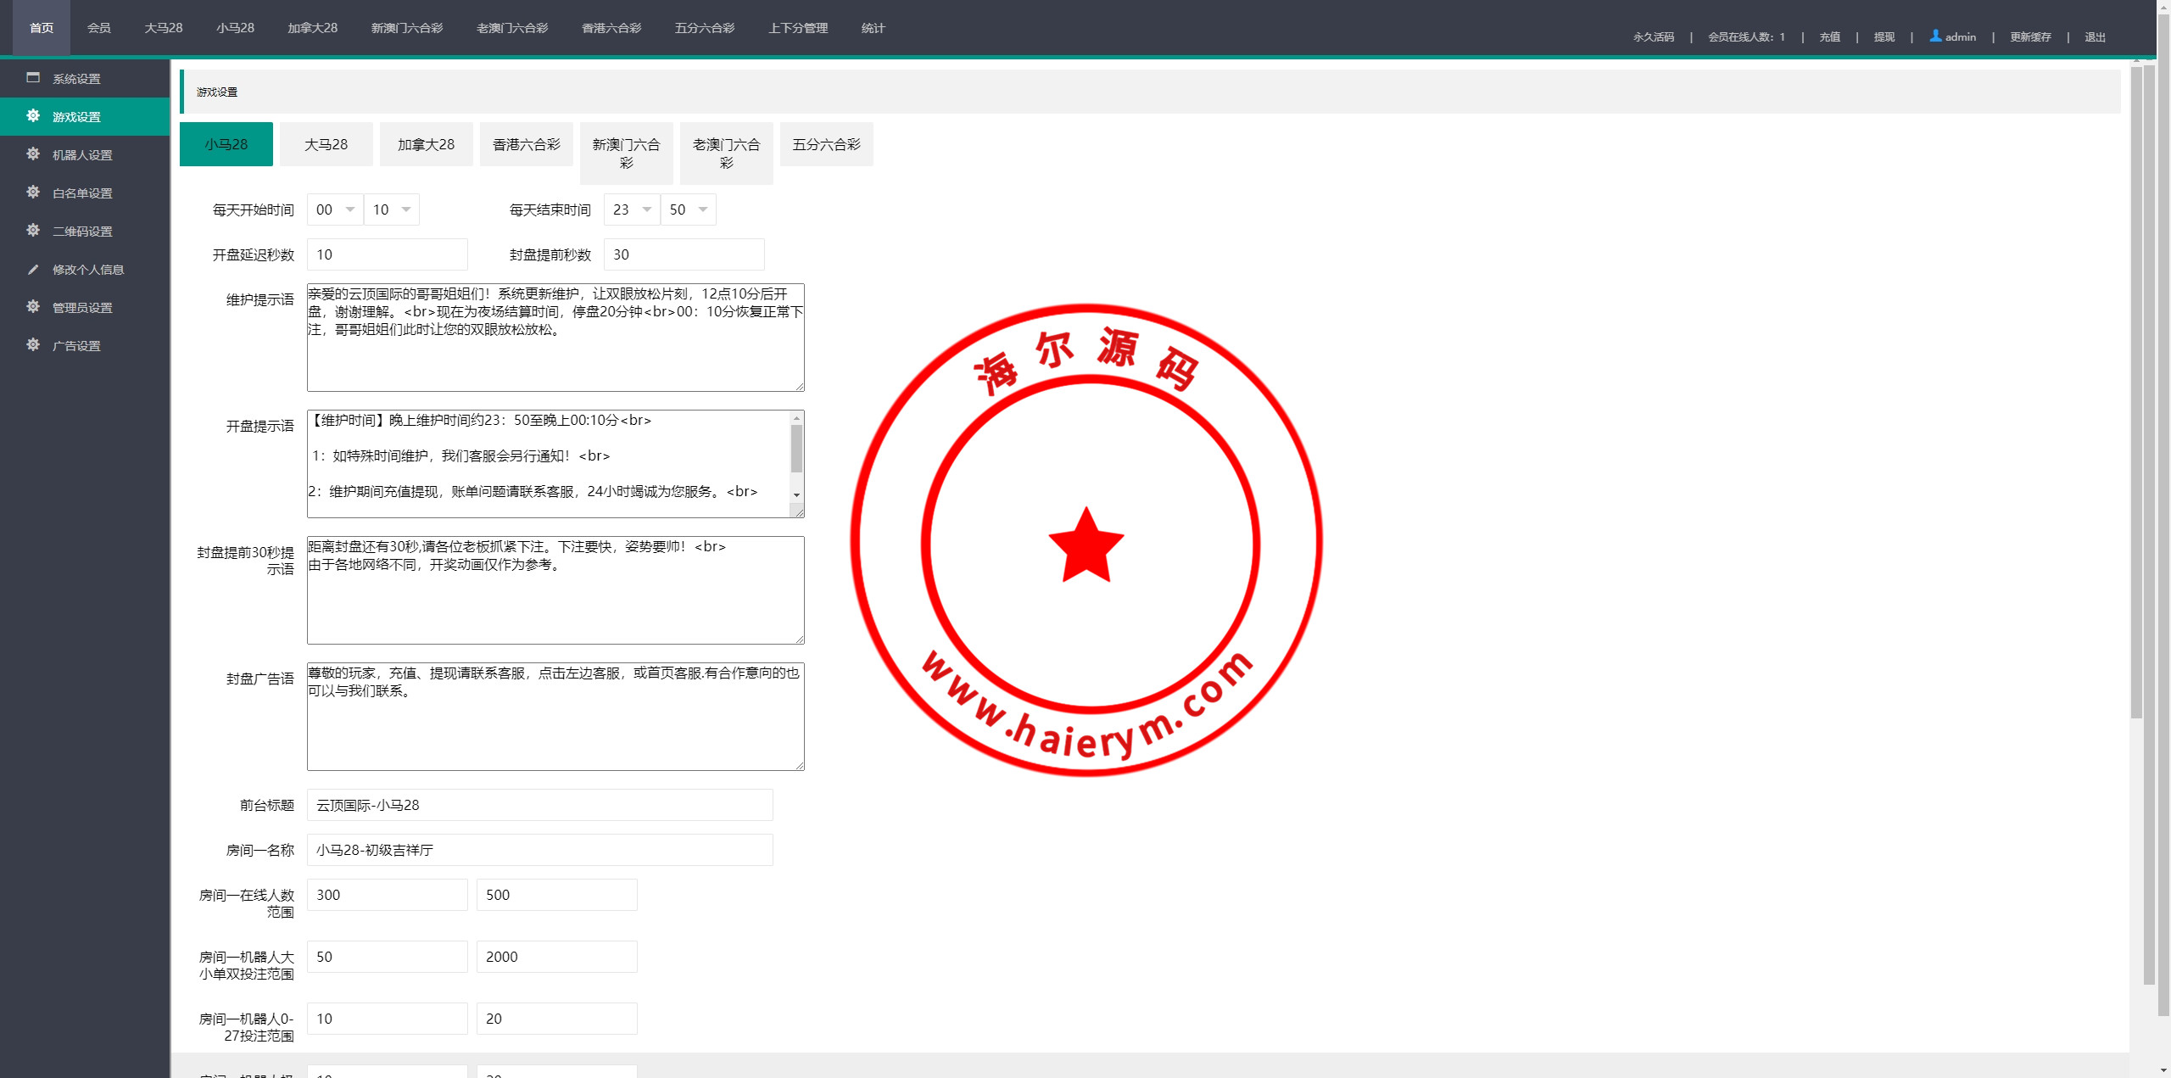
Task: Select the 香港六合彩 settings tab
Action: click(527, 144)
